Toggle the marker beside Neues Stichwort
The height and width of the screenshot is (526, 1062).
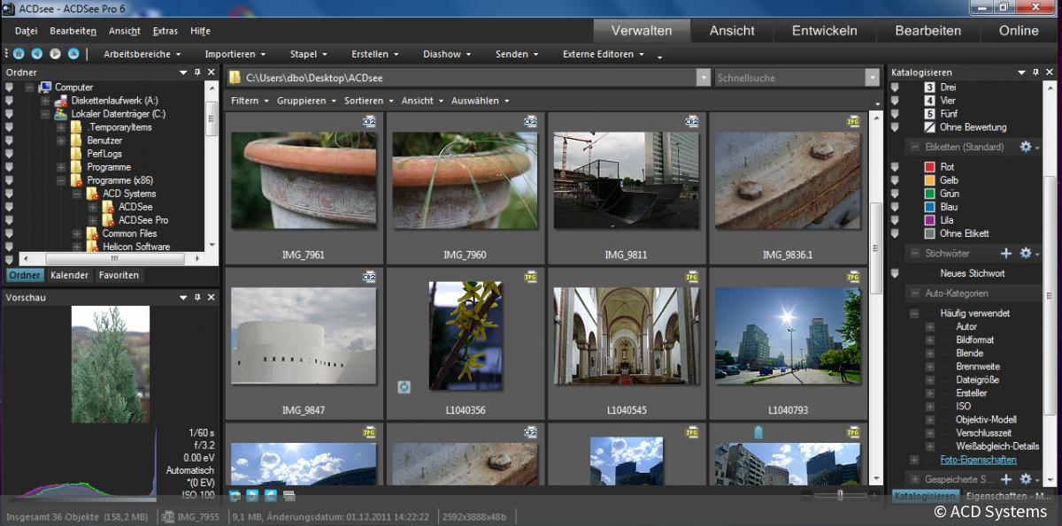895,274
